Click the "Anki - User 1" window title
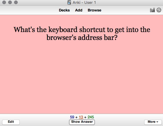163x126 pixels. point(84,2)
